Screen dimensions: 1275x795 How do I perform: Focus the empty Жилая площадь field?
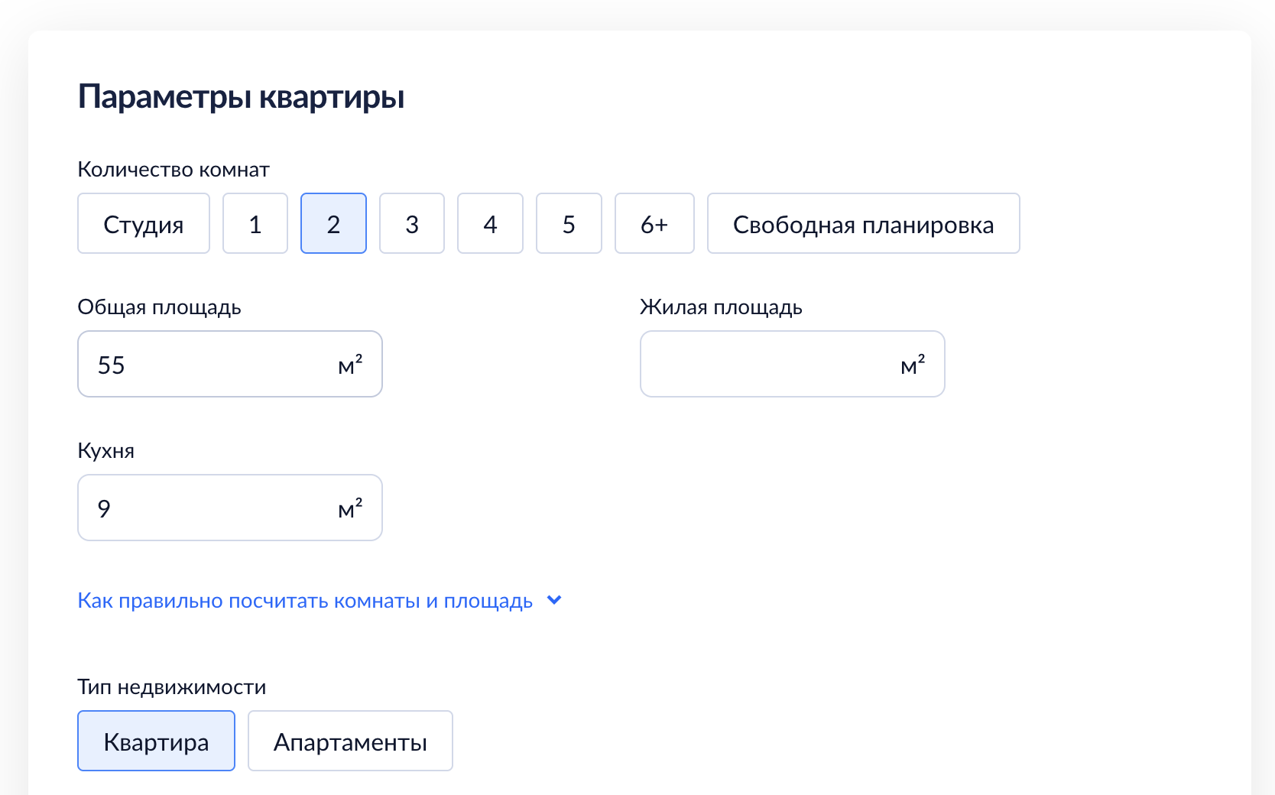pyautogui.click(x=764, y=365)
